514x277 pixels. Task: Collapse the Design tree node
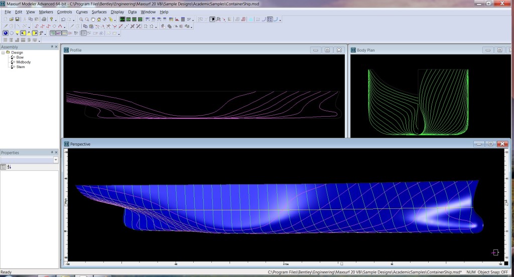pos(3,52)
